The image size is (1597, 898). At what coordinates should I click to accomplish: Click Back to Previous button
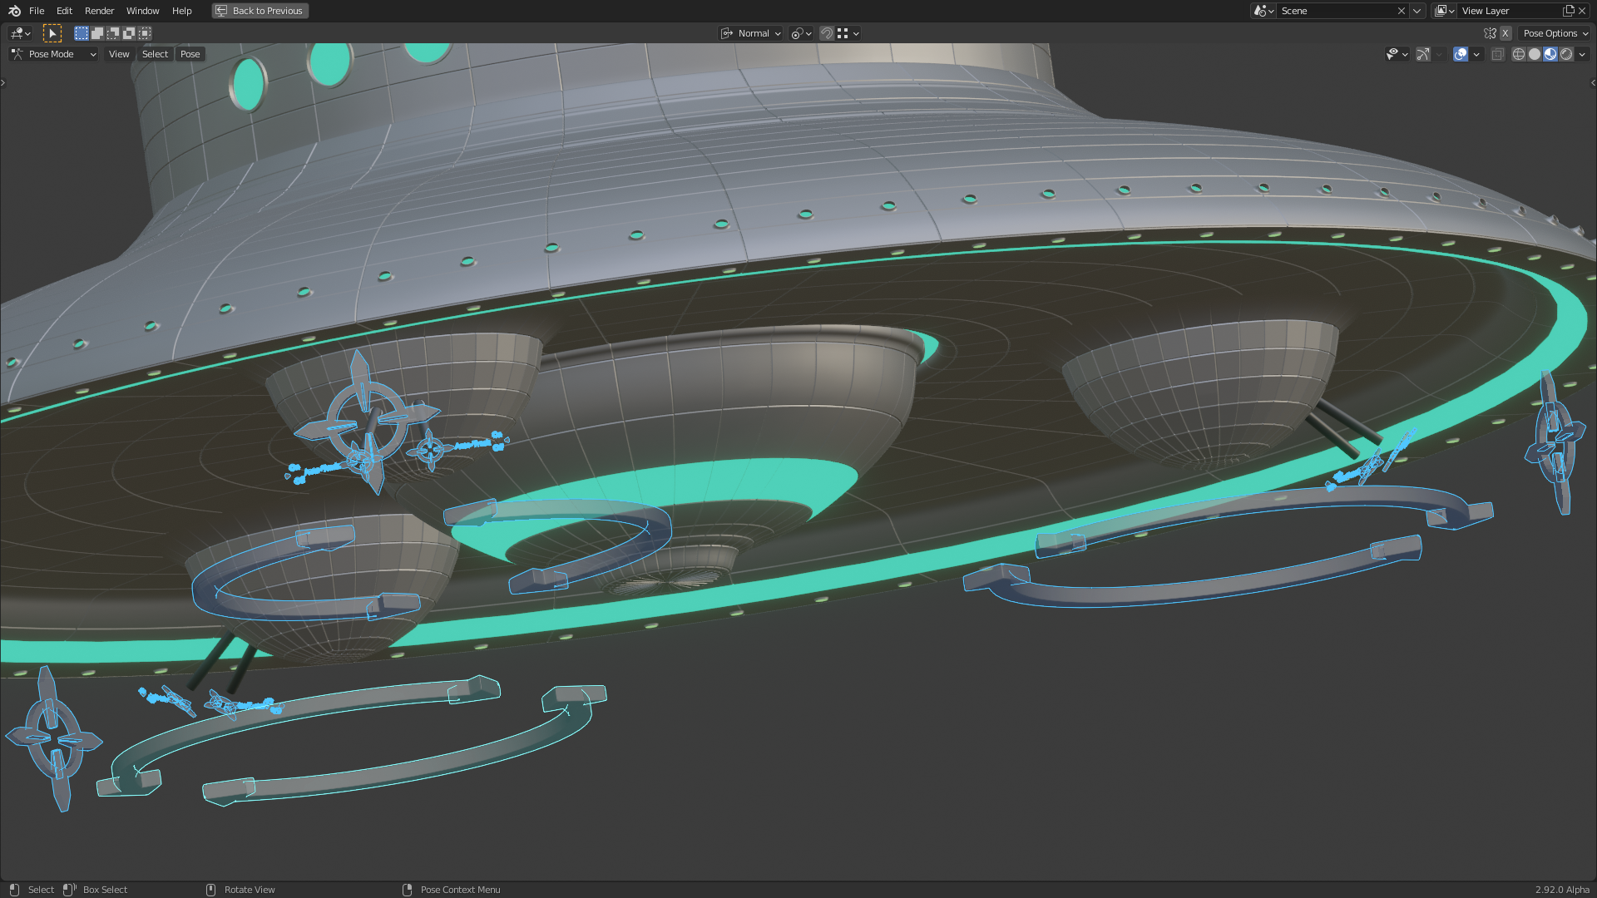click(x=260, y=11)
